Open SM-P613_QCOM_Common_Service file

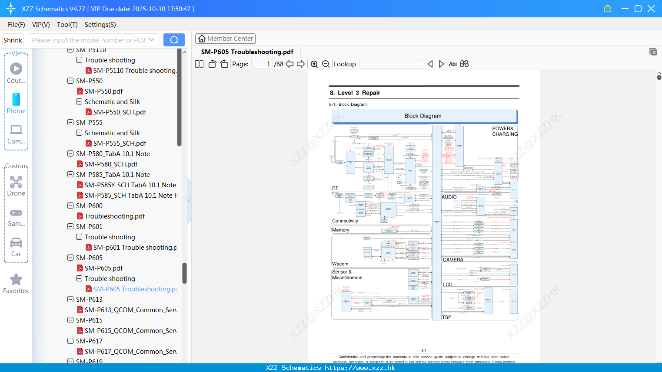tap(130, 310)
